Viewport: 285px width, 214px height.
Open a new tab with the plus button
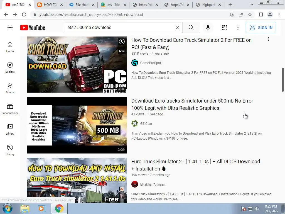pos(230,5)
